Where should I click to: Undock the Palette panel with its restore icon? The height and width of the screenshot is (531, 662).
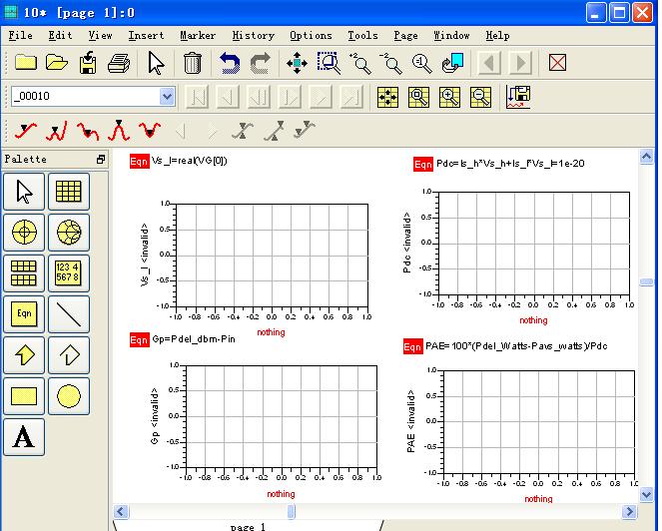101,160
